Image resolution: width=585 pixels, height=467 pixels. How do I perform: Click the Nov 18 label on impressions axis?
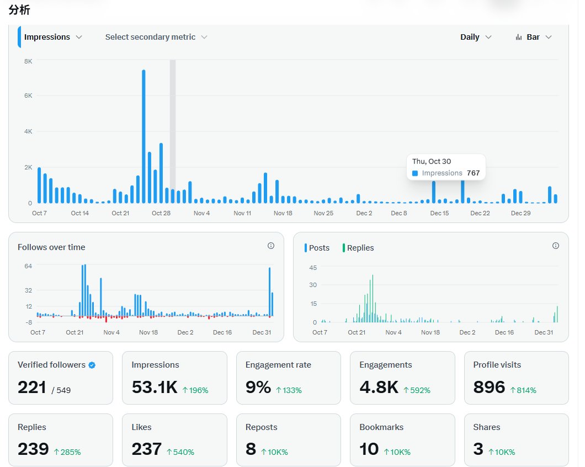pyautogui.click(x=283, y=213)
